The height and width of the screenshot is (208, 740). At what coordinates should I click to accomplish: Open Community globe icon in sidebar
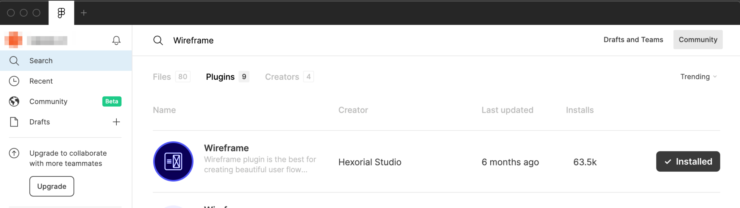(14, 102)
